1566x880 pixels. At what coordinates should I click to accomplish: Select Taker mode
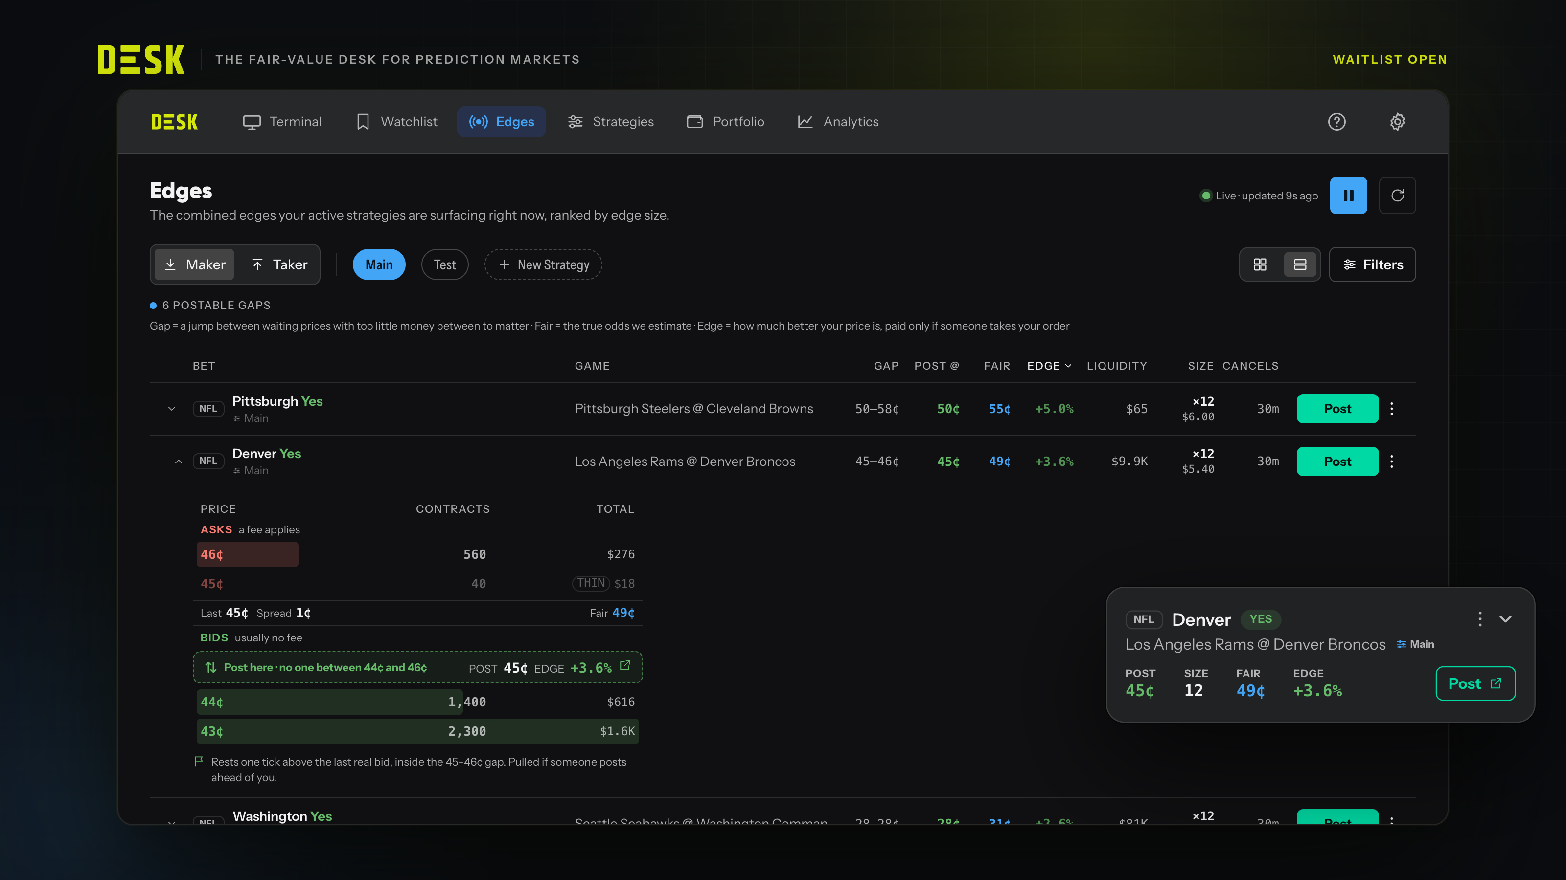tap(279, 265)
